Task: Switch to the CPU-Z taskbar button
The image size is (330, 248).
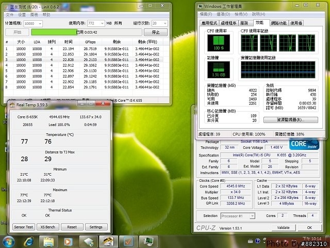Action: 89,242
